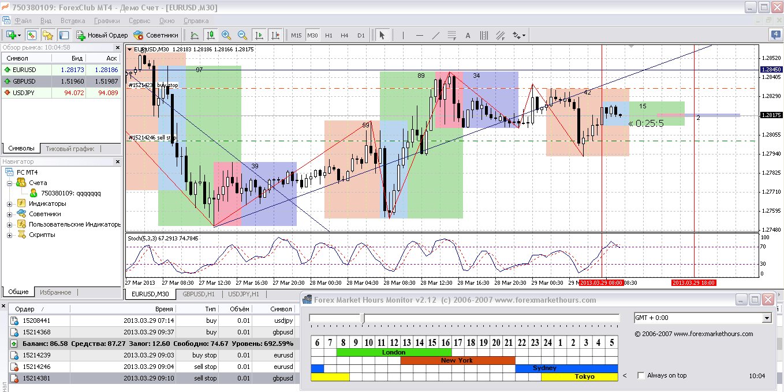
Task: Switch timeframe to M15
Action: tap(296, 35)
